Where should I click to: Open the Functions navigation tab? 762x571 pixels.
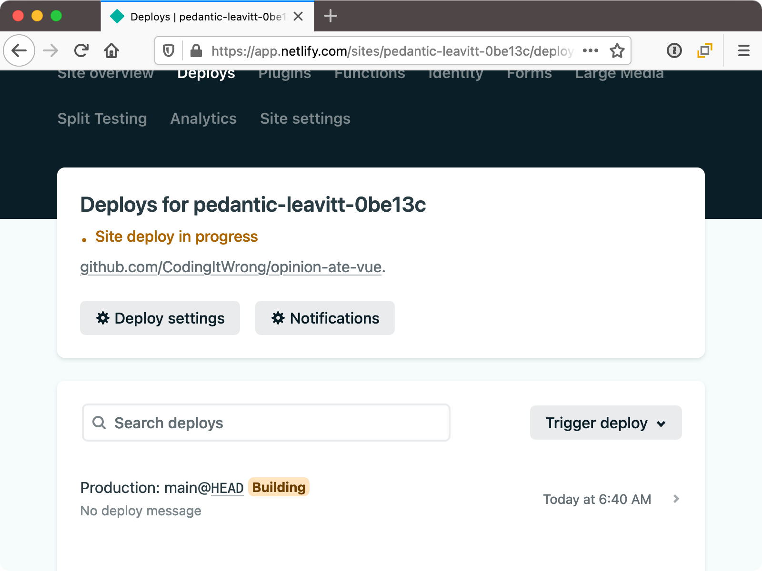point(370,74)
